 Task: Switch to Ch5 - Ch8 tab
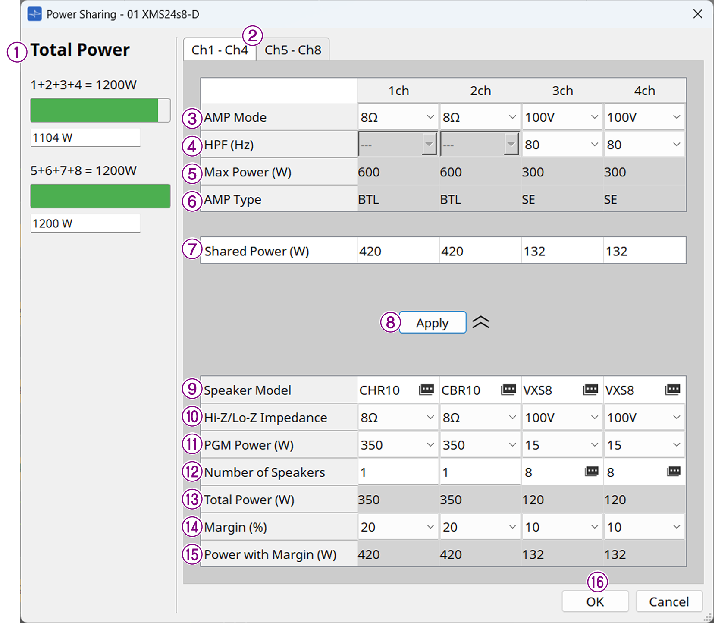(x=293, y=50)
